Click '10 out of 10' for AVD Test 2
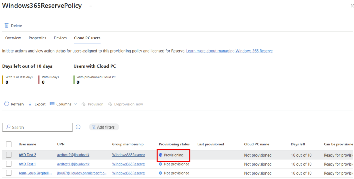 [x=301, y=155]
